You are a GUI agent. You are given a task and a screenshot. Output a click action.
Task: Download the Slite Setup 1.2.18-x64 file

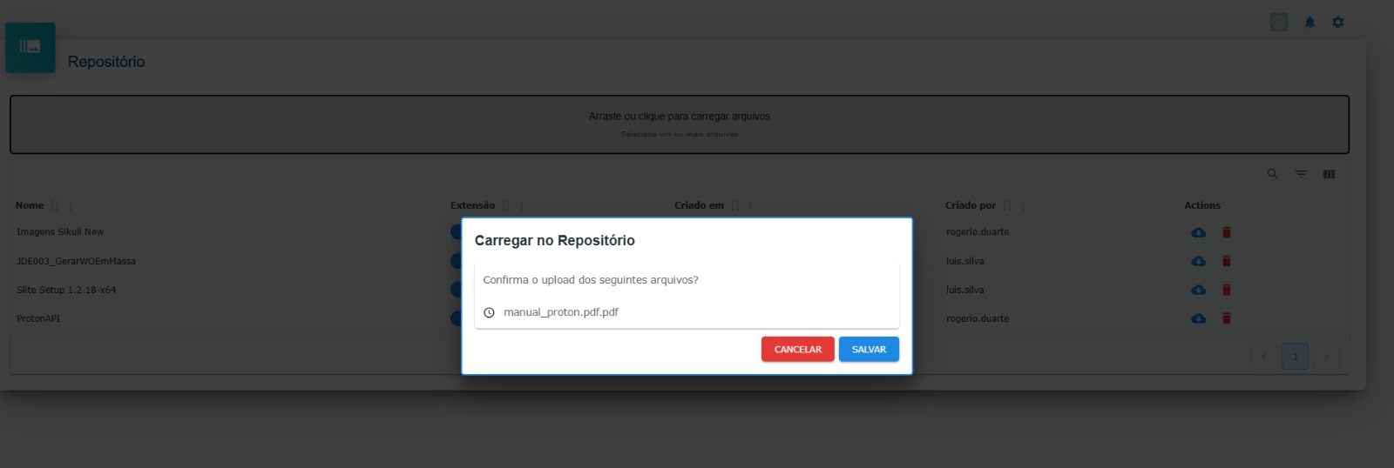[x=1199, y=290]
